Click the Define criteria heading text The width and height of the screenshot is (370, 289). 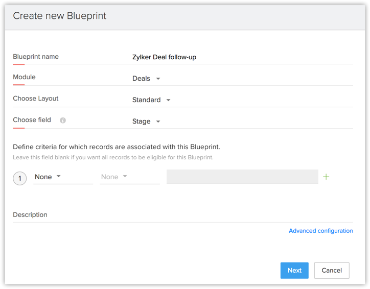(x=117, y=147)
